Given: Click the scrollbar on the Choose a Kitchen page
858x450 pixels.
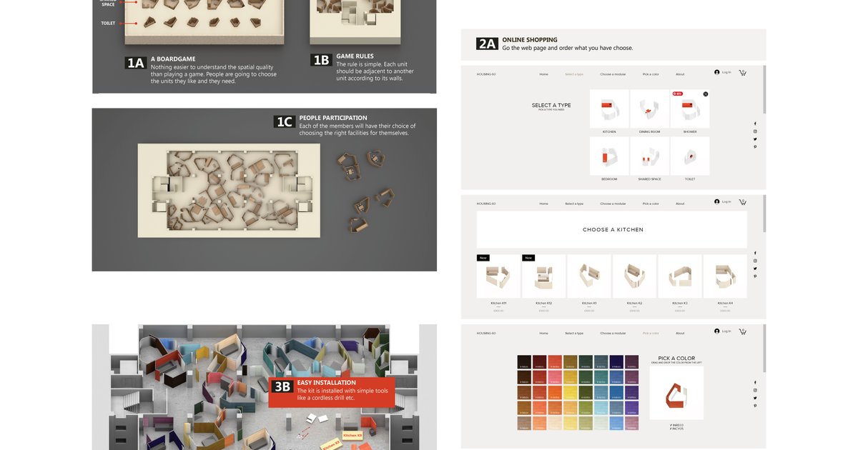Looking at the screenshot, I should point(764,214).
